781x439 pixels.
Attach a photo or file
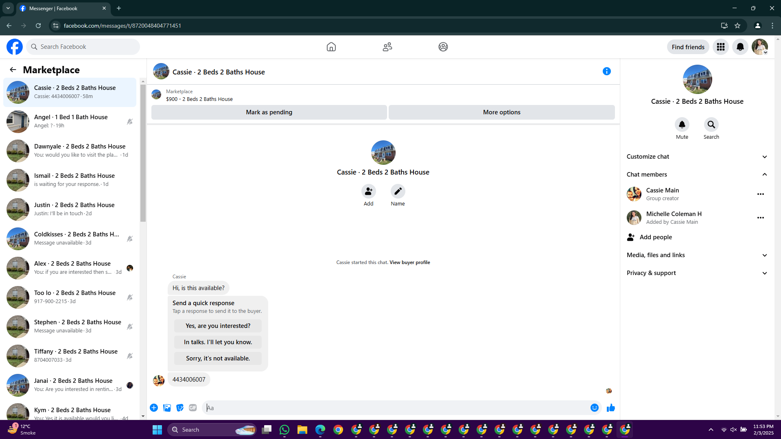tap(167, 408)
